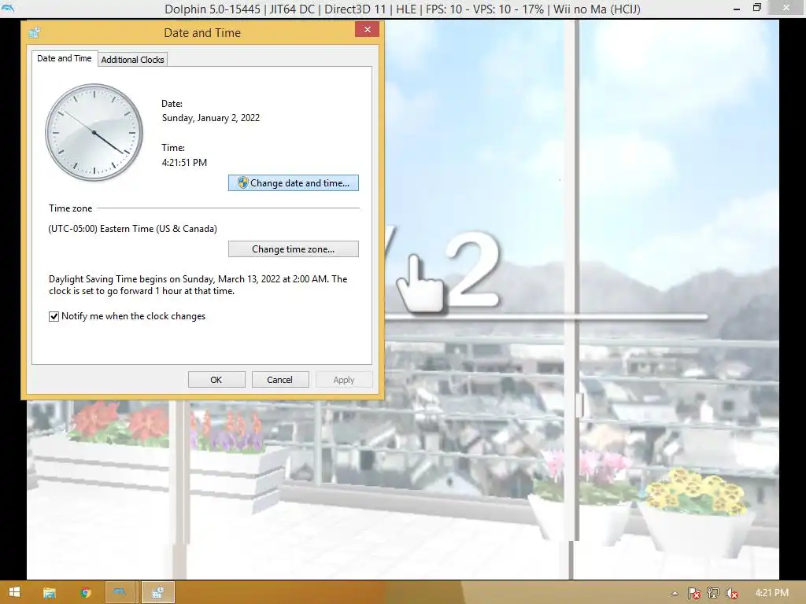The height and width of the screenshot is (604, 806).
Task: Click the large number 2 in the game
Action: [x=473, y=271]
